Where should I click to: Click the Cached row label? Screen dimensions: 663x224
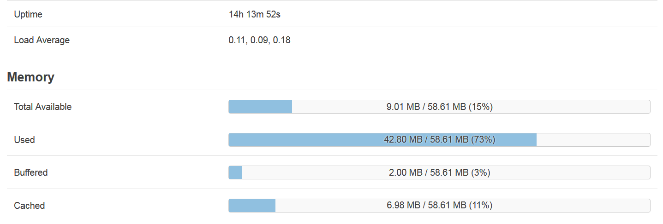[30, 206]
